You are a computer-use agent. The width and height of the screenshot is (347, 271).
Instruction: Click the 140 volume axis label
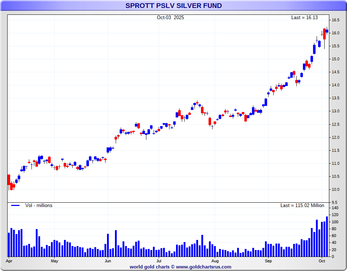tap(335, 208)
